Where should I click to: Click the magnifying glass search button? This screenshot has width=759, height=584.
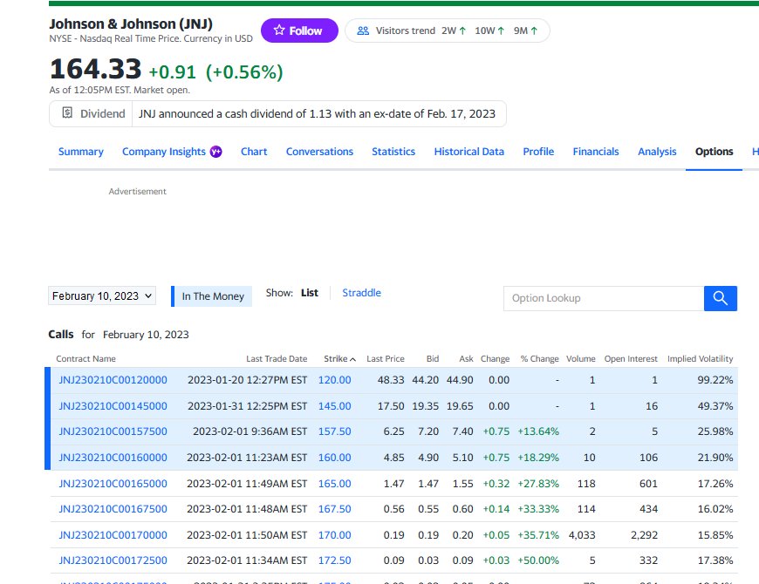(721, 298)
